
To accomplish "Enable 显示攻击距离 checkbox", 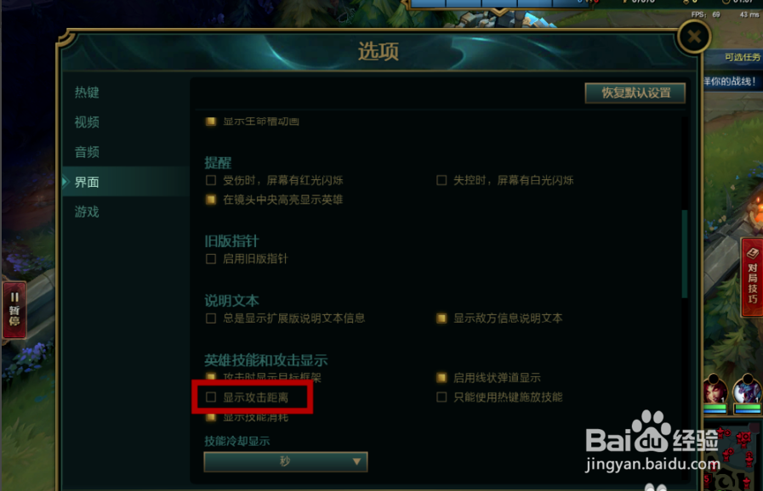I will (x=211, y=398).
